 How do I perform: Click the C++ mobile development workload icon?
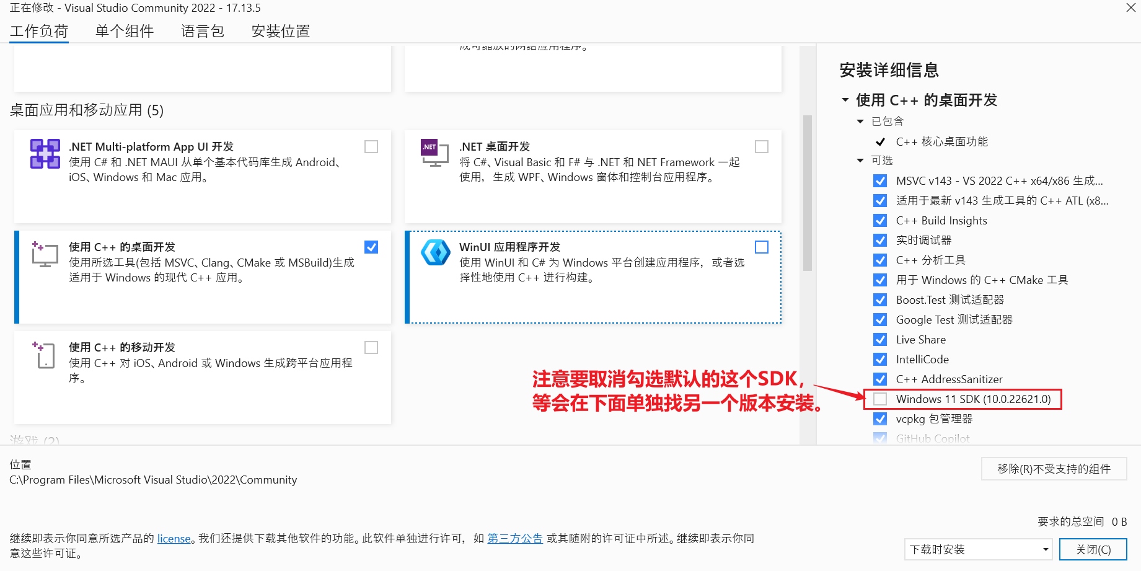pos(45,355)
